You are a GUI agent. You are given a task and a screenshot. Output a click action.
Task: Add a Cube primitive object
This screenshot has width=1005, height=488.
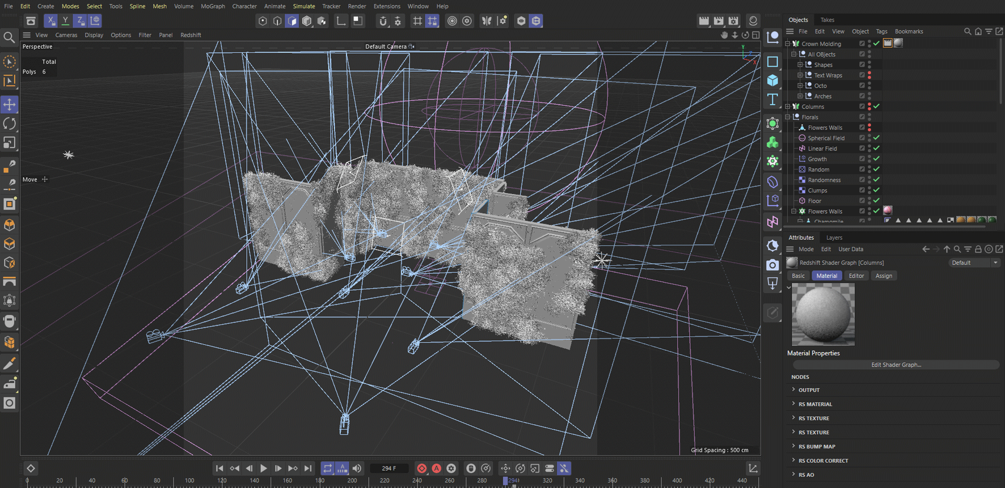773,81
